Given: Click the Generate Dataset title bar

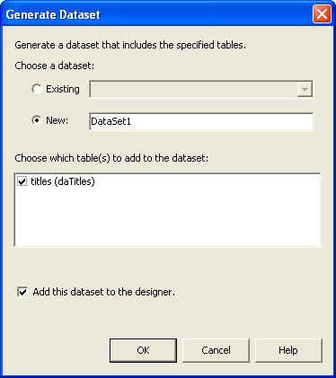Looking at the screenshot, I should (155, 14).
